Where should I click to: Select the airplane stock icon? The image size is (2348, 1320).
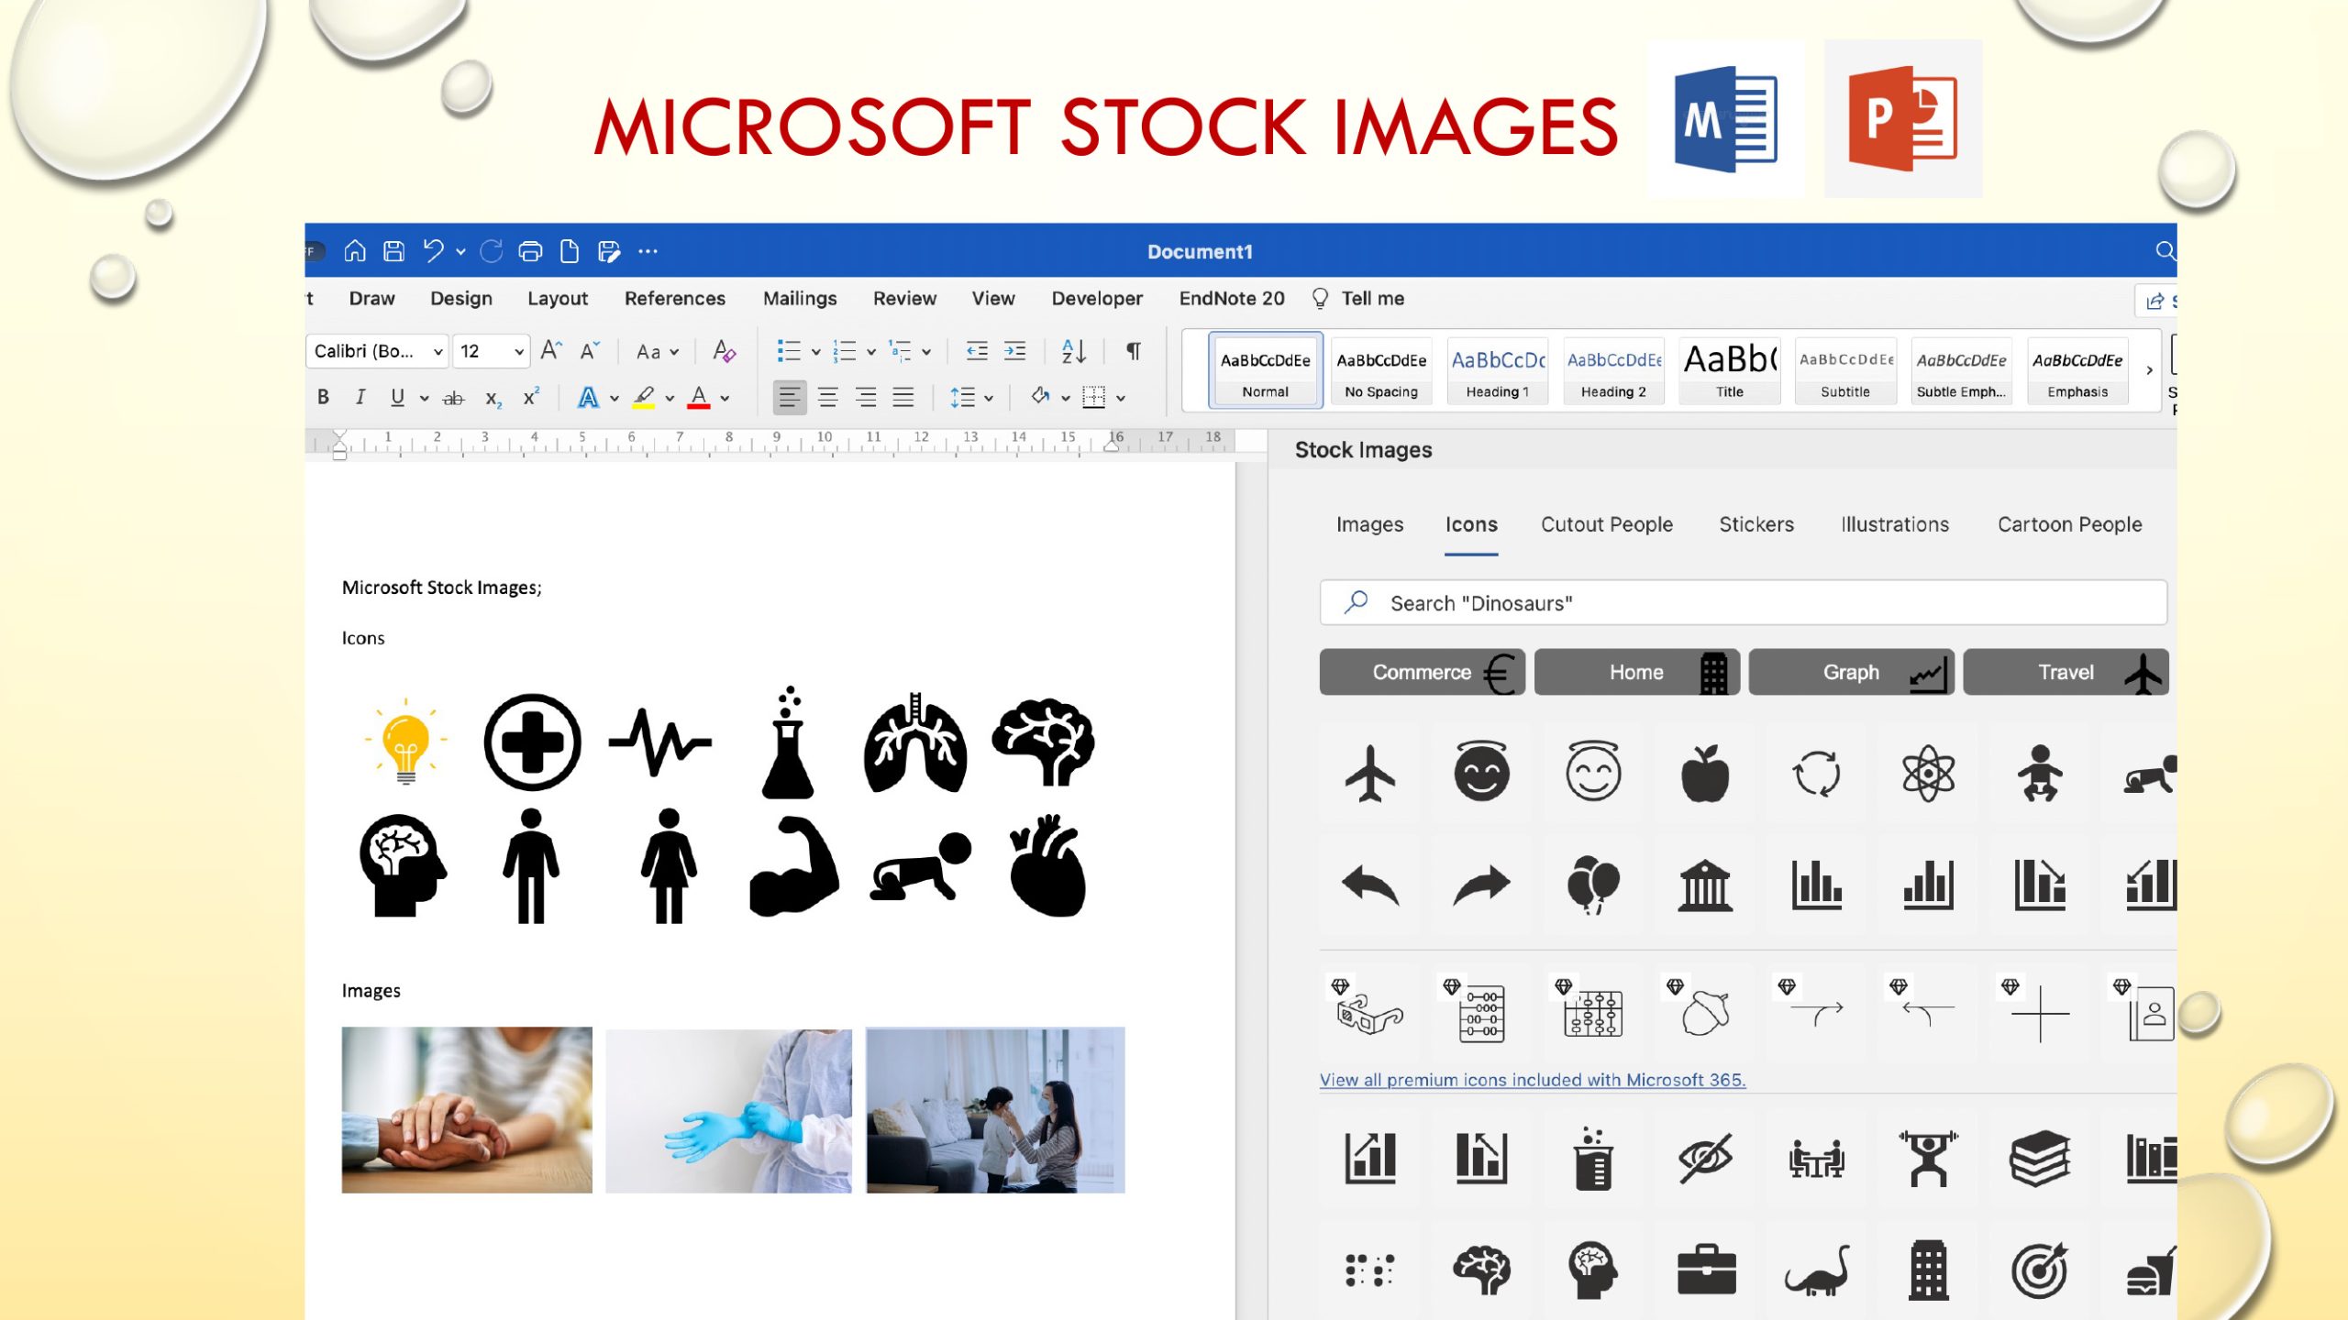[1369, 774]
